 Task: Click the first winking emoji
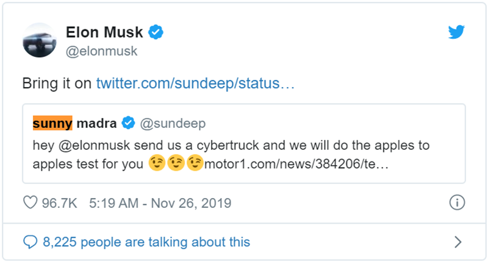click(x=157, y=165)
